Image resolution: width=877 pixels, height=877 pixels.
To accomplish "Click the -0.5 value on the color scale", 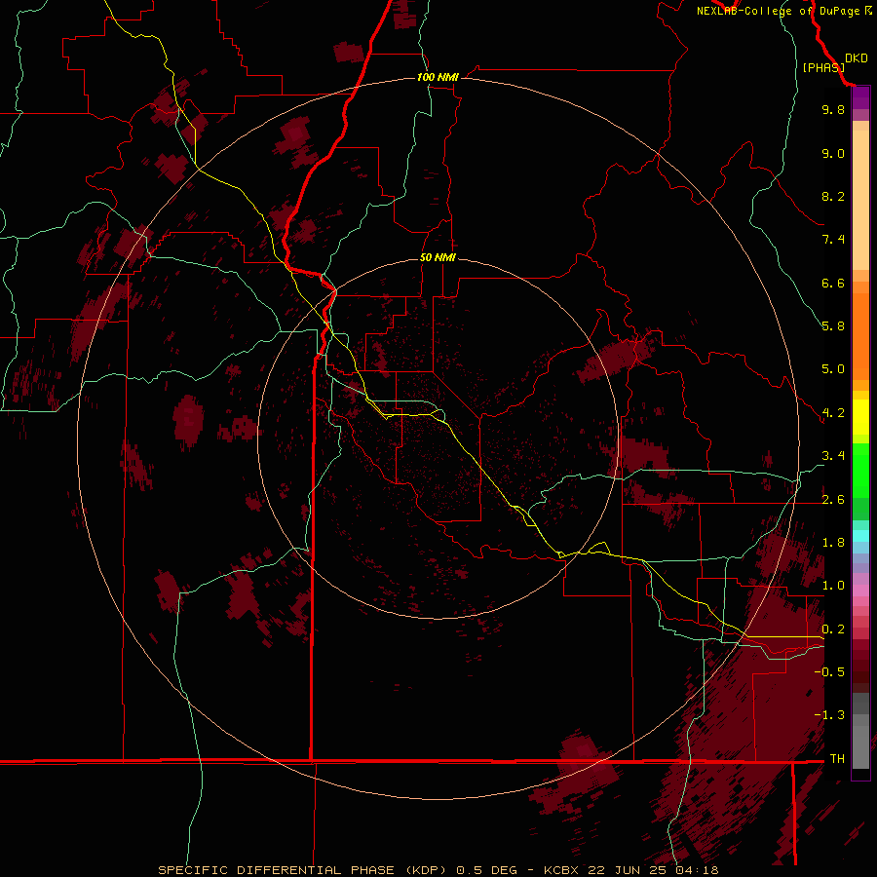I will coord(829,672).
